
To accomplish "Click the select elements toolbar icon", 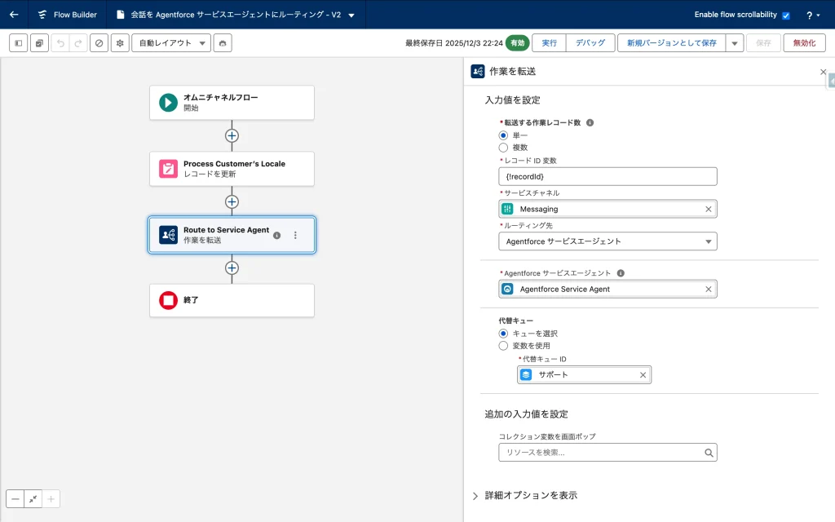I will click(39, 43).
